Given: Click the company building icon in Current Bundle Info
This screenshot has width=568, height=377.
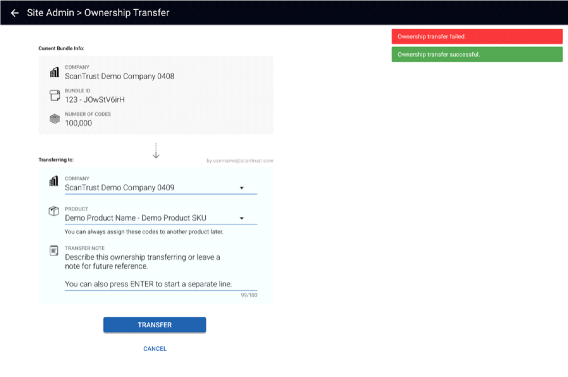Looking at the screenshot, I should (54, 73).
